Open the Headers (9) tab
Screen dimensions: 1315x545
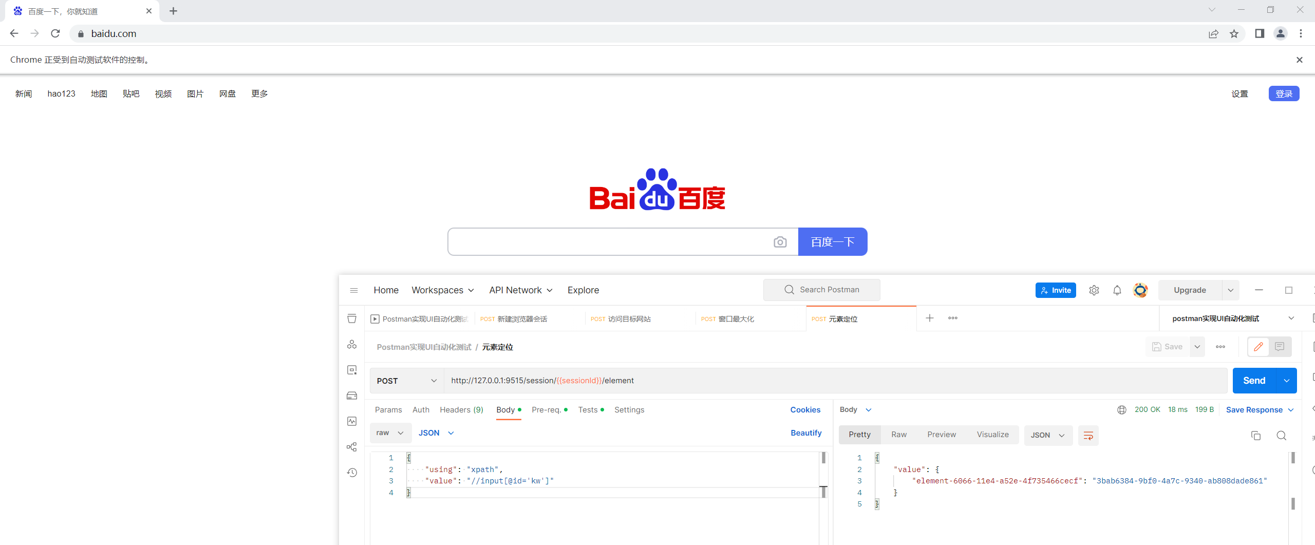pyautogui.click(x=461, y=409)
